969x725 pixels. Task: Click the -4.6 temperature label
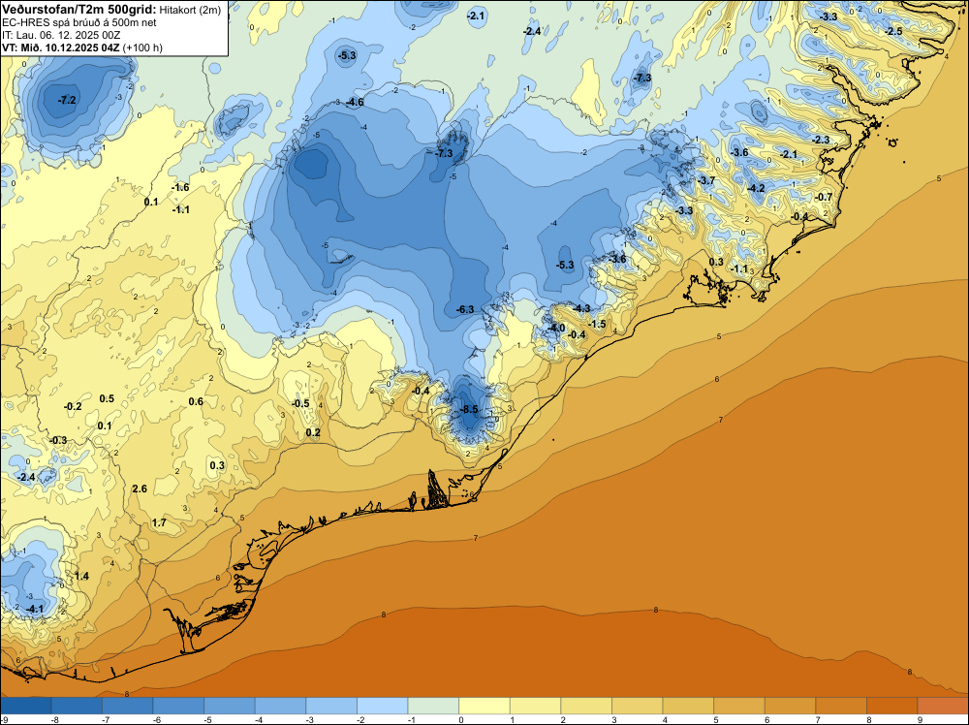[355, 102]
